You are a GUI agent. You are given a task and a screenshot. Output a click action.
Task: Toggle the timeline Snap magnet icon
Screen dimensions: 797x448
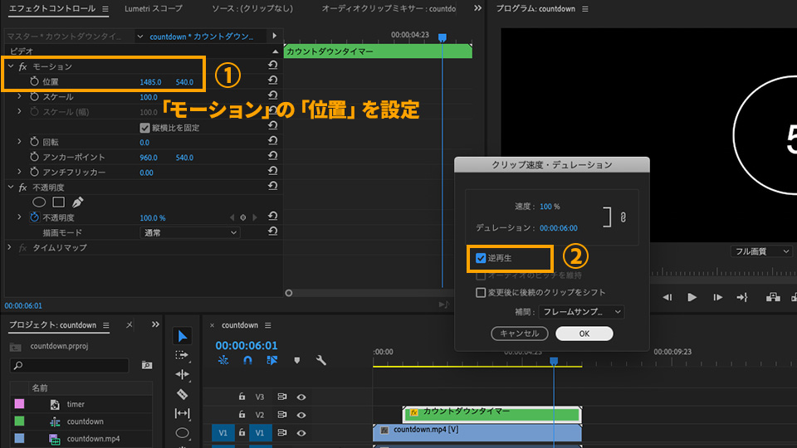click(x=247, y=360)
